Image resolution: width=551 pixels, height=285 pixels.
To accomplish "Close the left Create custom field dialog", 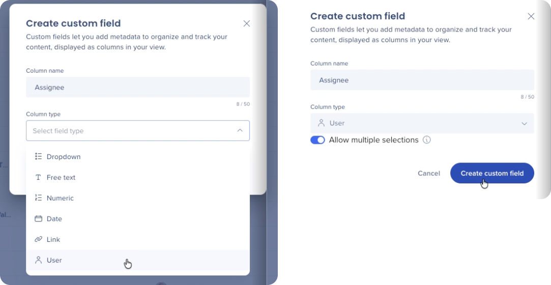I will click(247, 23).
